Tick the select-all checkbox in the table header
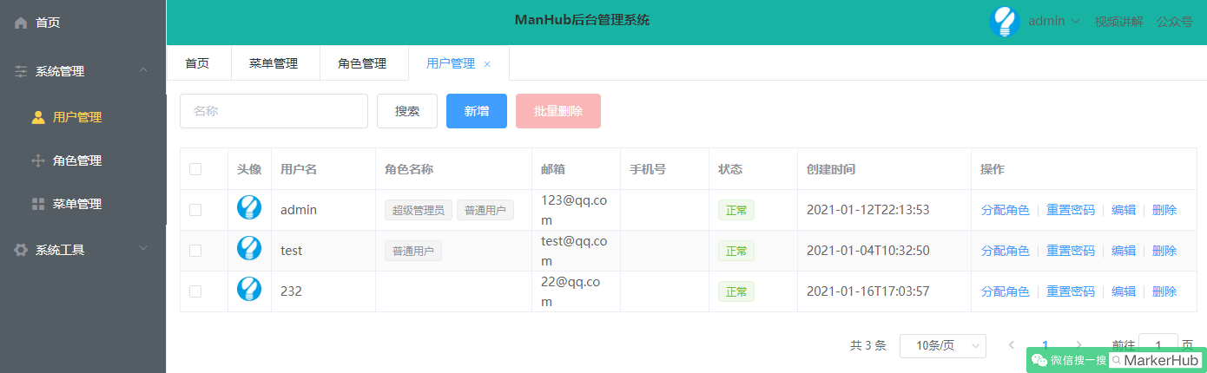This screenshot has height=373, width=1207. pos(195,169)
